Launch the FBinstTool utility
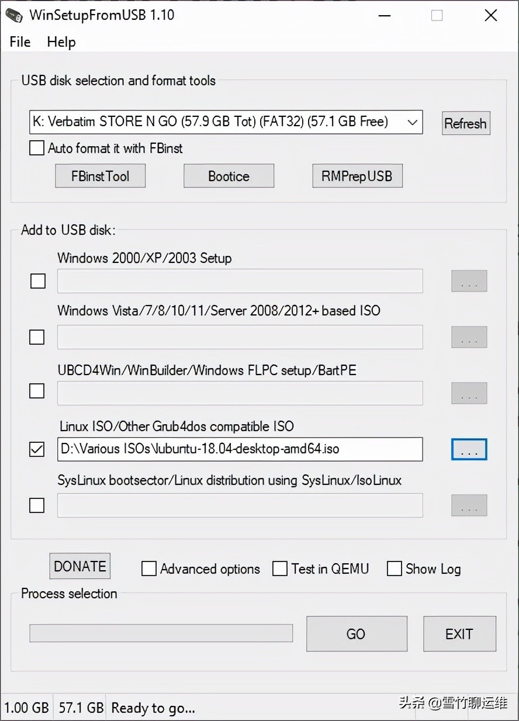Screen dimensions: 519x721 click(100, 176)
